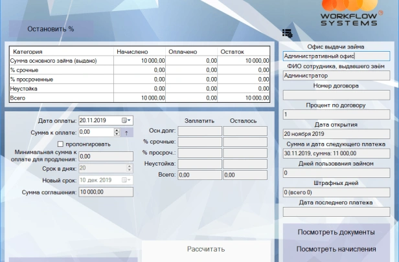This screenshot has width=399, height=262.
Task: Toggle the пролонгировать checkbox
Action: 61,144
